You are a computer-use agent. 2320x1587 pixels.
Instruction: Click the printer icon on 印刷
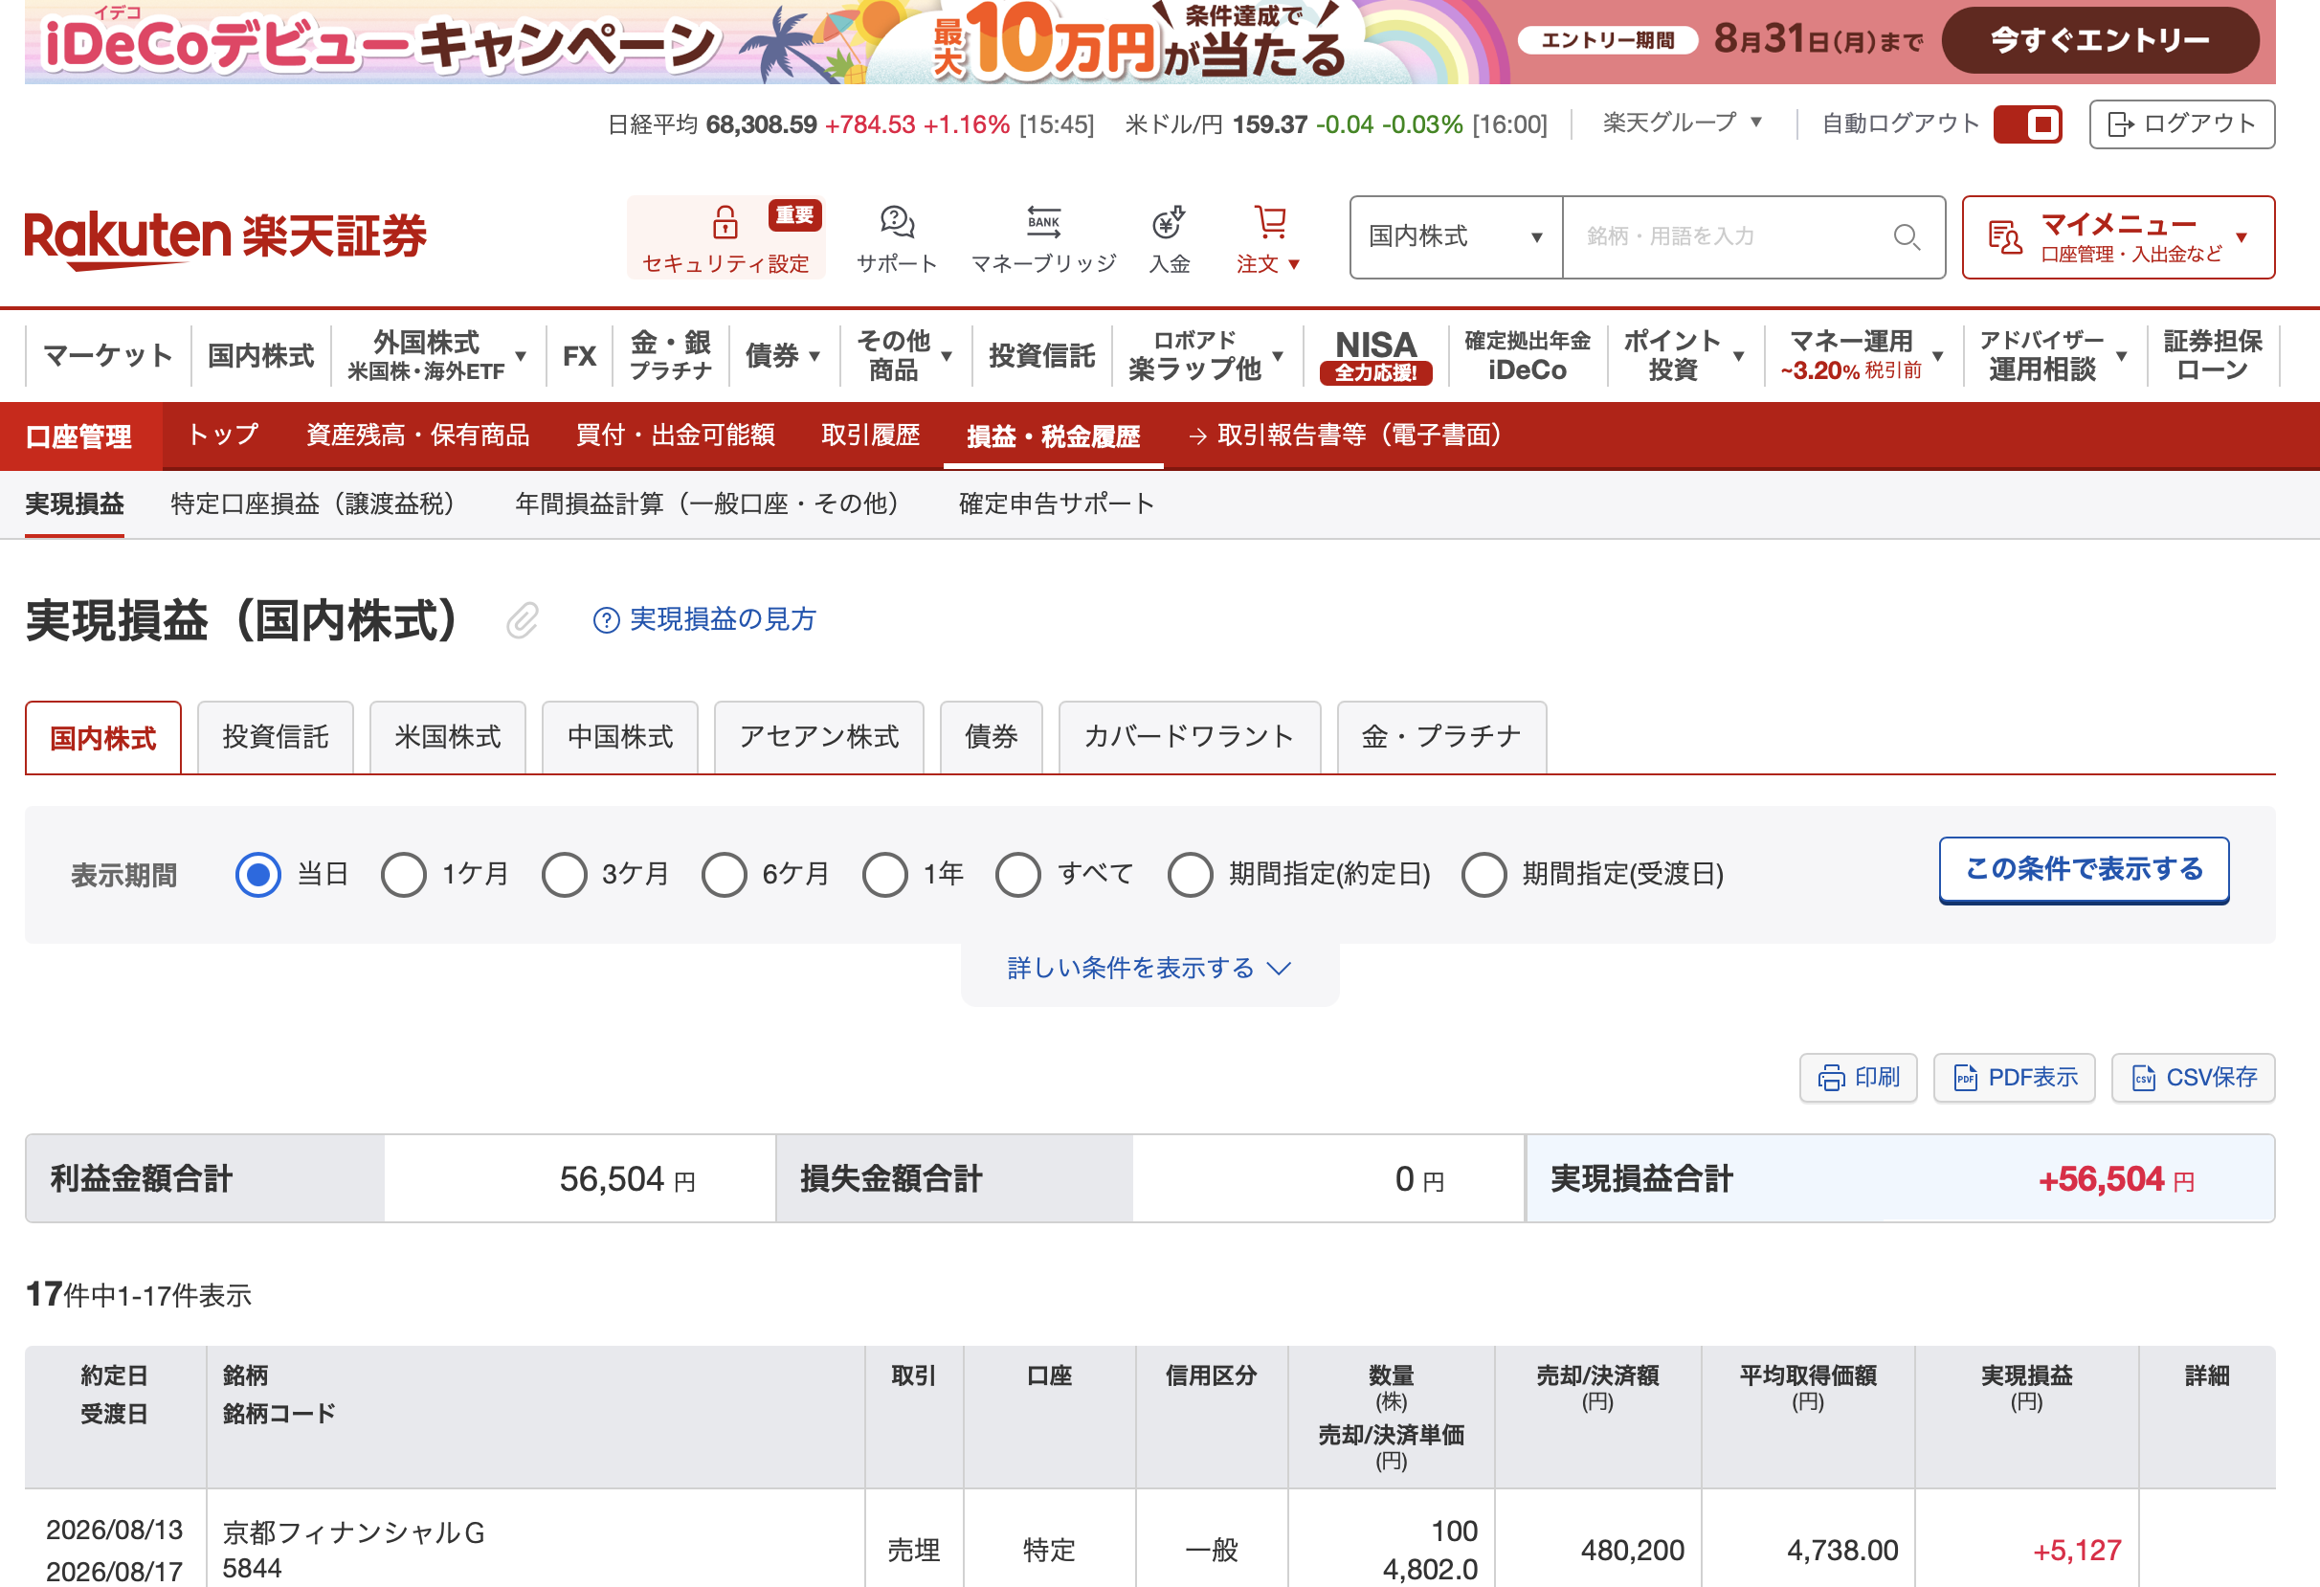[x=1831, y=1078]
